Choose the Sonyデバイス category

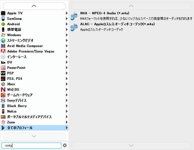34,101
